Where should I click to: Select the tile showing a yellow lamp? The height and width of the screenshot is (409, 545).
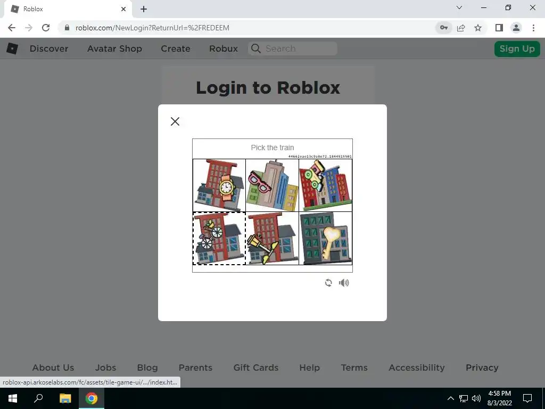pos(272,239)
